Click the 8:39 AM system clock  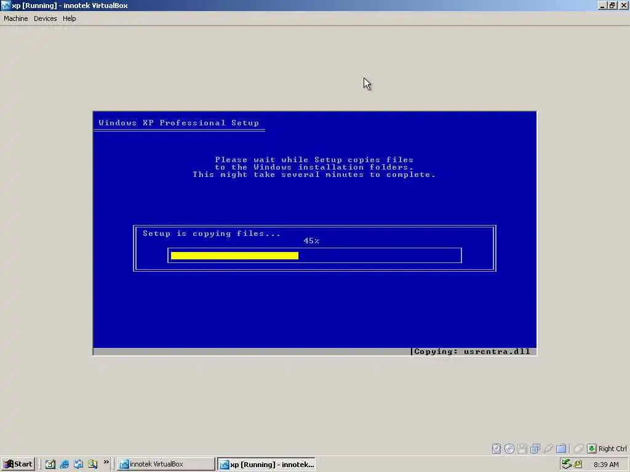(606, 465)
